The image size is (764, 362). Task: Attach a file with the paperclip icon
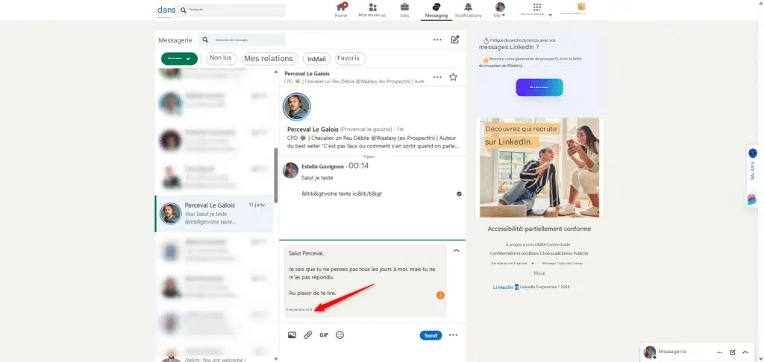click(308, 334)
